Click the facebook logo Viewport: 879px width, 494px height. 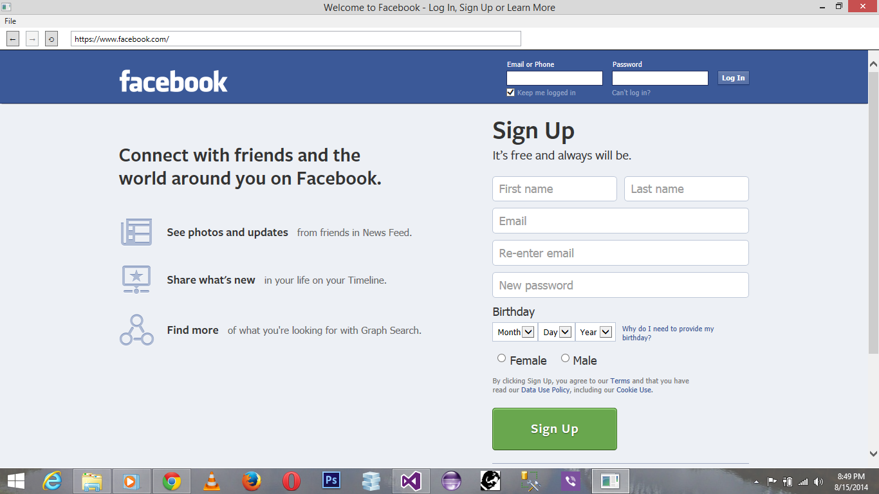click(173, 81)
